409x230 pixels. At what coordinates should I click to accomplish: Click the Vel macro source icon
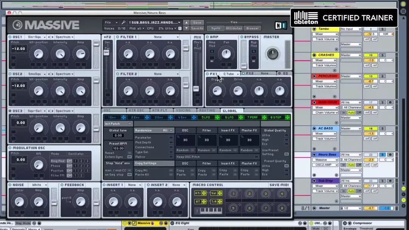[216, 193]
